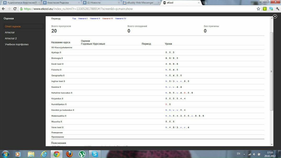Image resolution: width=281 pixels, height=158 pixels.
Task: Open Skype from the taskbar
Action: (x=95, y=154)
